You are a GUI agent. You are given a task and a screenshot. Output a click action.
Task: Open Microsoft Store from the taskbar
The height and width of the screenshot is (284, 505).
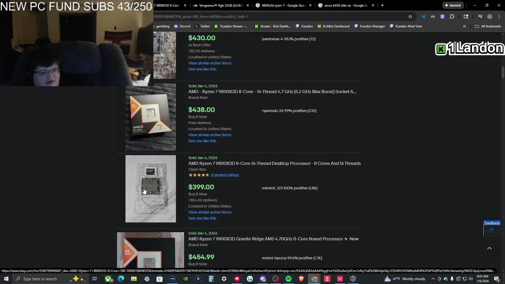tap(159, 279)
